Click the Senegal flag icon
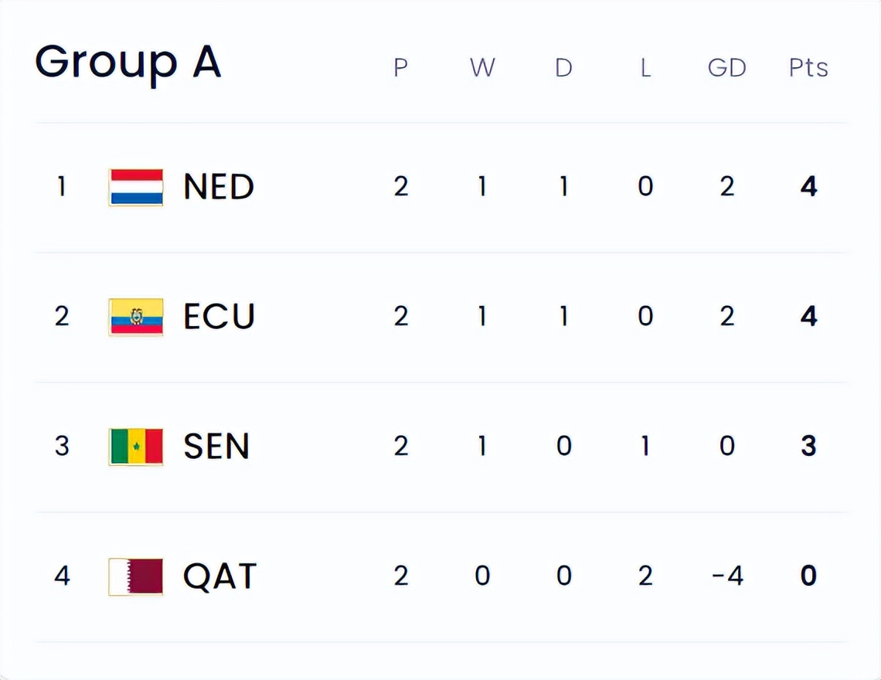The height and width of the screenshot is (680, 881). tap(136, 447)
